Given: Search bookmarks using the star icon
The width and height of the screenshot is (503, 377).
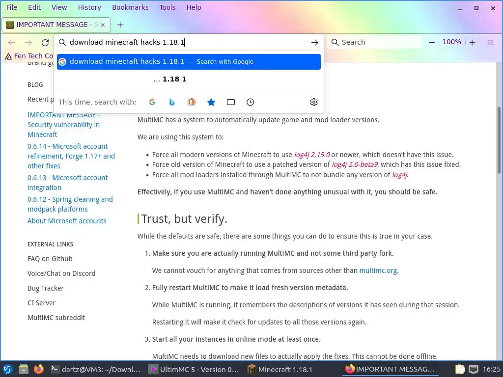Looking at the screenshot, I should coord(211,102).
